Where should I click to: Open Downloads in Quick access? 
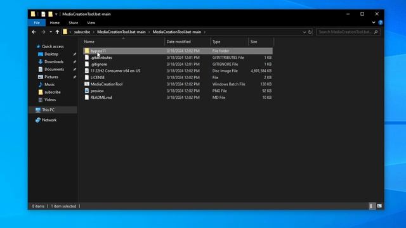pyautogui.click(x=53, y=62)
